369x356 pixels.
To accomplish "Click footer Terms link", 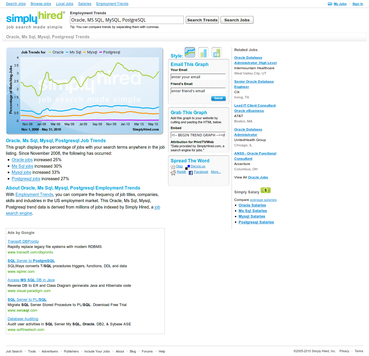I will [359, 351].
